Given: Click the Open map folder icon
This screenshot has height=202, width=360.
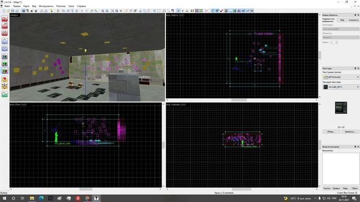Looking at the screenshot, I should click(x=8, y=11).
